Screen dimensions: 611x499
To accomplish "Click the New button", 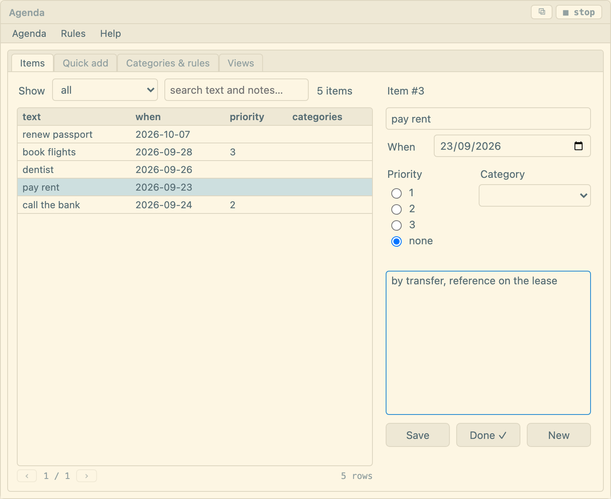I will pos(559,435).
